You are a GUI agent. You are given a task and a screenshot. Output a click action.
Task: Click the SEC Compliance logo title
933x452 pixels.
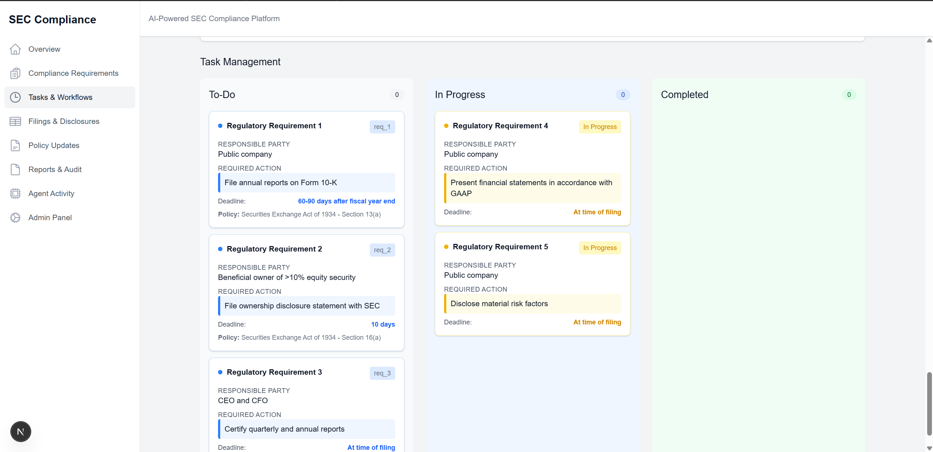pyautogui.click(x=53, y=19)
